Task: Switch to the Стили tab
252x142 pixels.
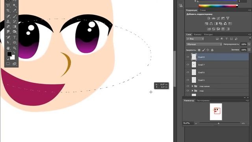Action: 203,10
